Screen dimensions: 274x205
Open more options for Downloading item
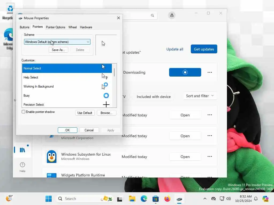(x=210, y=72)
